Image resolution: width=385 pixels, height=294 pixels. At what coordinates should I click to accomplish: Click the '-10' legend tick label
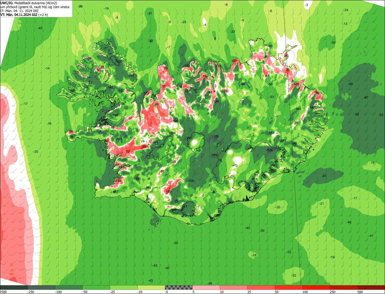[x=140, y=292]
